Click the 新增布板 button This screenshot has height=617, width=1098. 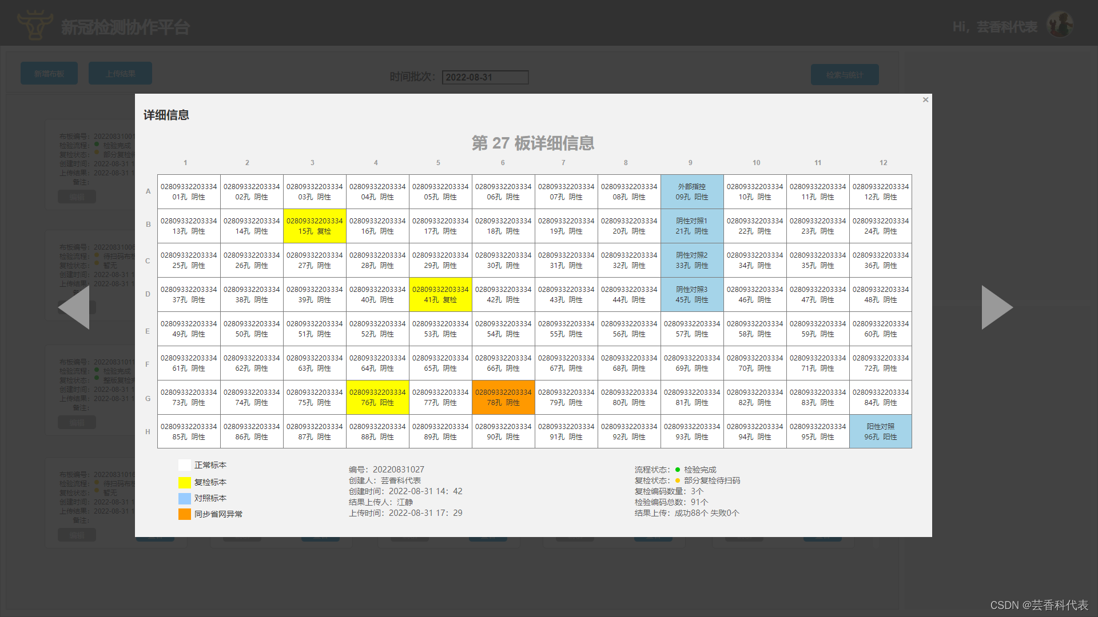coord(49,74)
